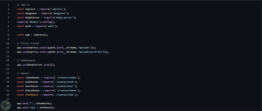Click the faded green leaf icon
This screenshot has height=111, width=262.
[x=4, y=105]
